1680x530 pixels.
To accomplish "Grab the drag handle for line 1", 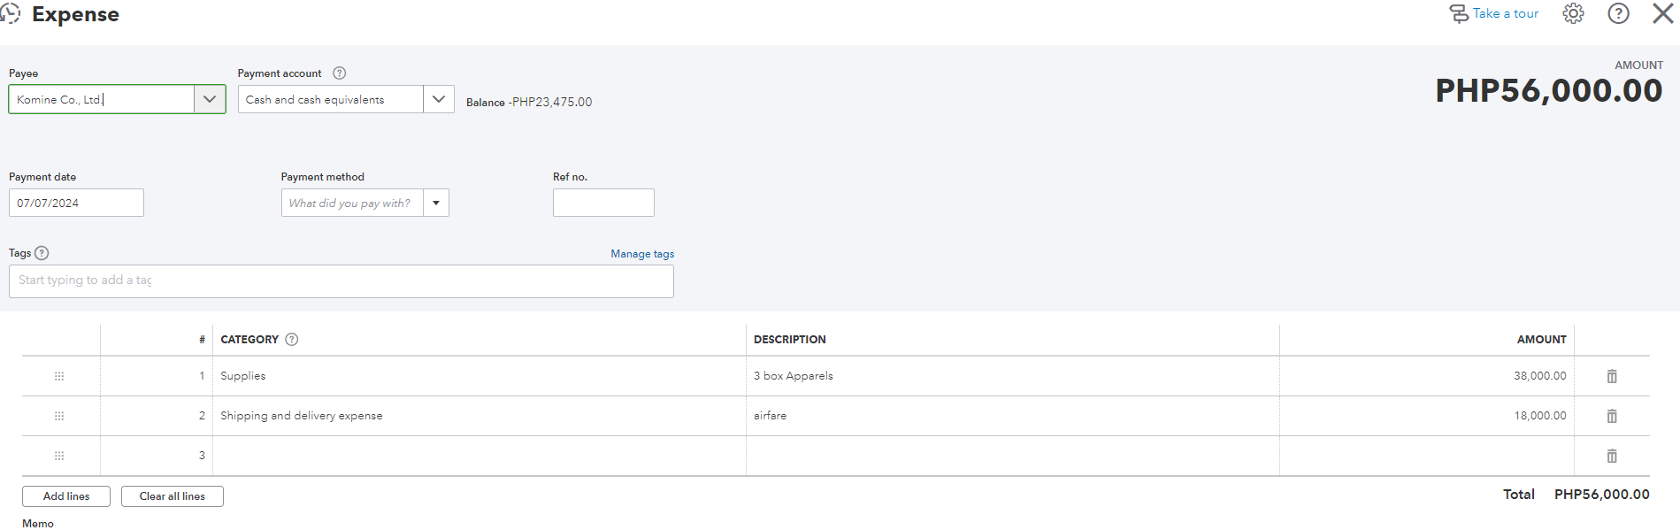I will pyautogui.click(x=59, y=376).
